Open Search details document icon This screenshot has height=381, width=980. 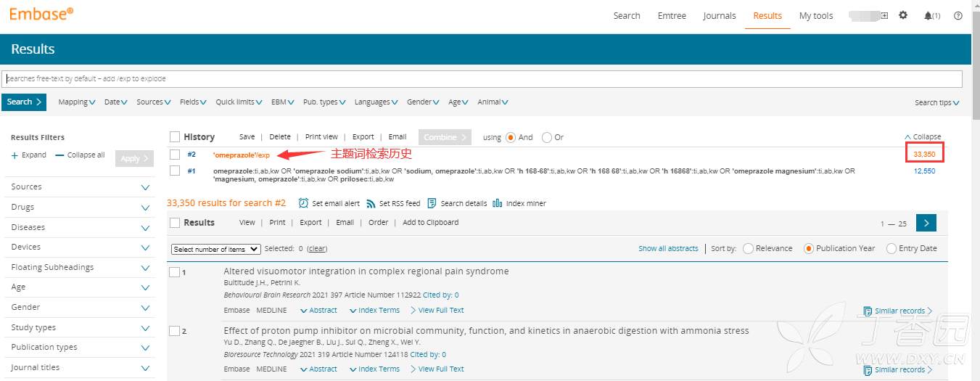coord(432,203)
